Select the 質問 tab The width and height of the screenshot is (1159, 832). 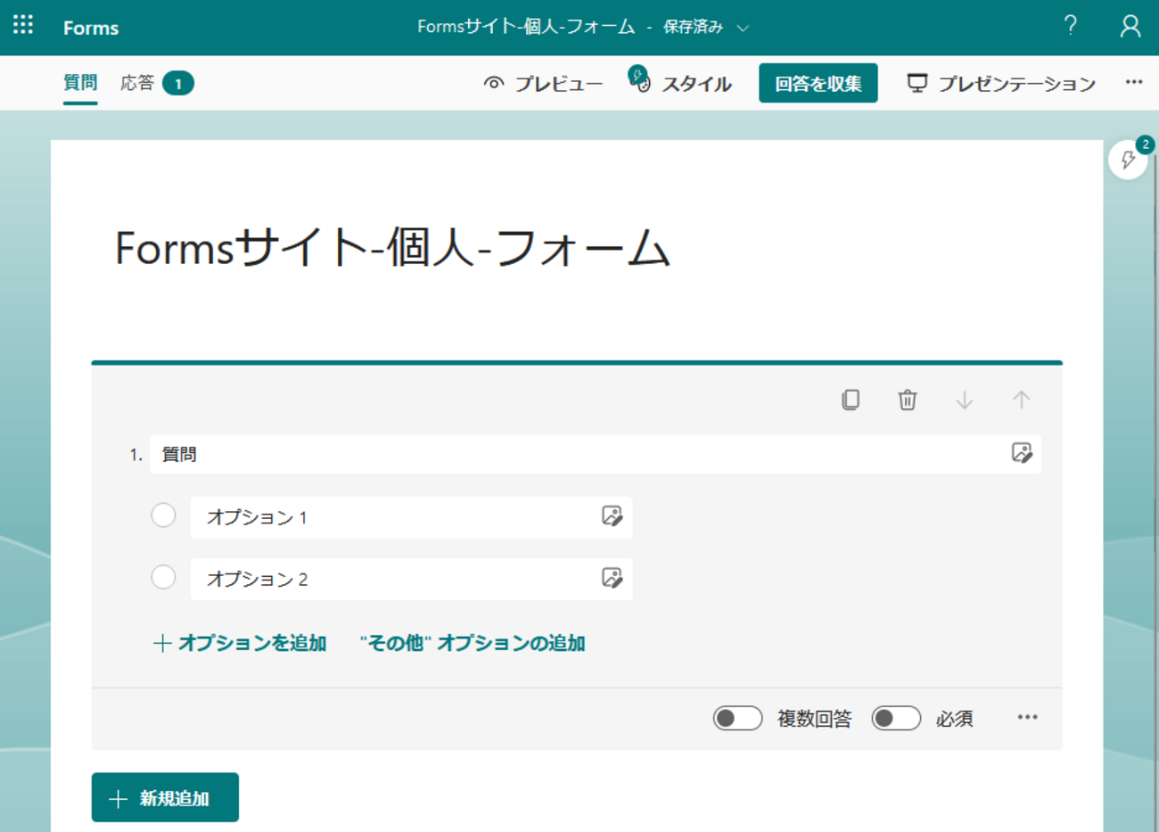80,83
